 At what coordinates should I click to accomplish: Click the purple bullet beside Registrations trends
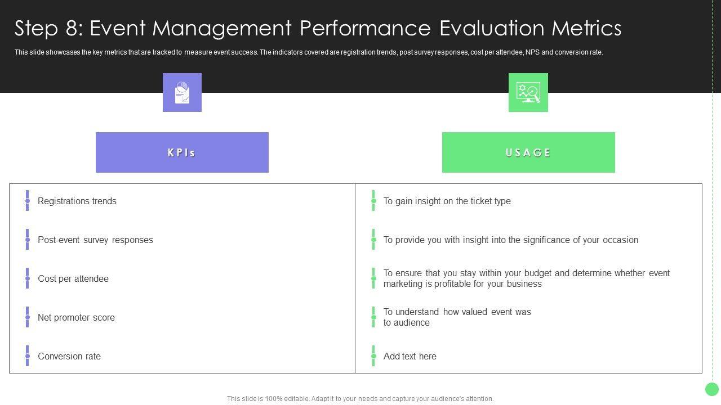pyautogui.click(x=27, y=201)
